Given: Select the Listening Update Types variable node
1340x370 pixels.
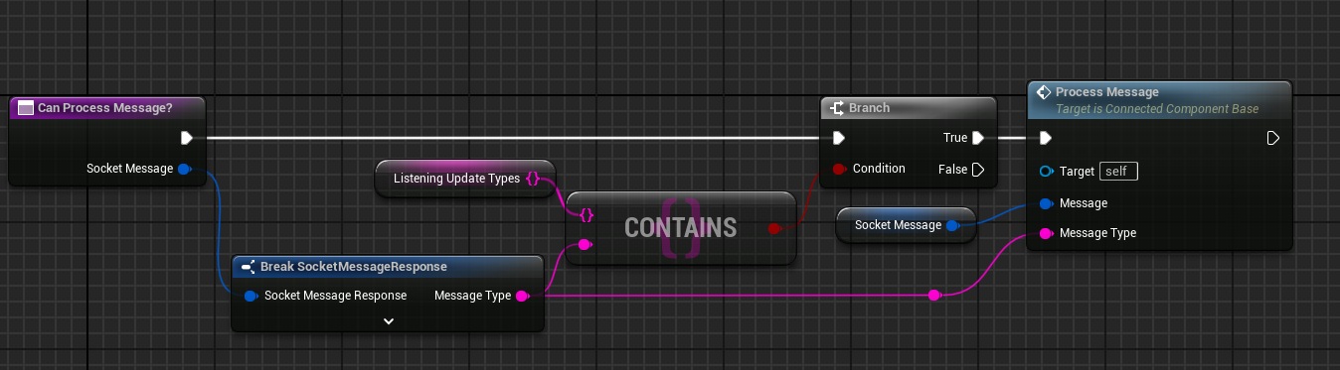Looking at the screenshot, I should (465, 179).
